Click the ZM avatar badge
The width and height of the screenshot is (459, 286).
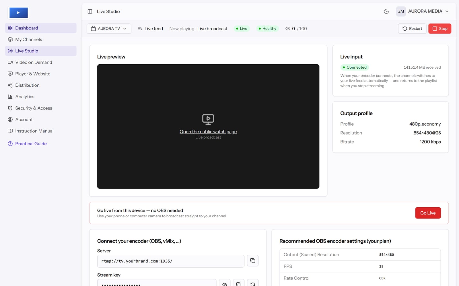[401, 11]
